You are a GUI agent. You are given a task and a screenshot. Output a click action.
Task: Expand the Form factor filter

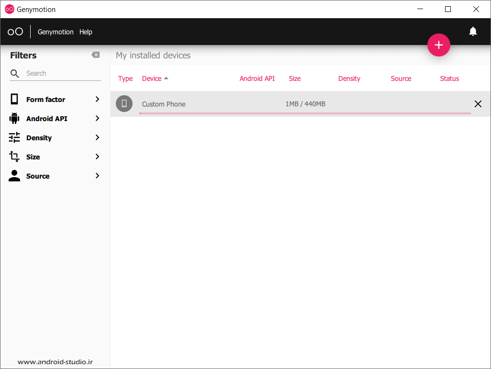[97, 99]
